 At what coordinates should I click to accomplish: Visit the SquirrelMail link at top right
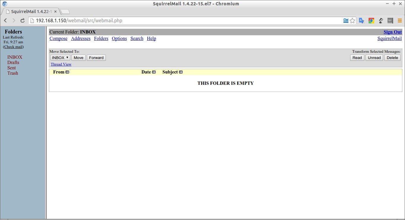coord(390,39)
